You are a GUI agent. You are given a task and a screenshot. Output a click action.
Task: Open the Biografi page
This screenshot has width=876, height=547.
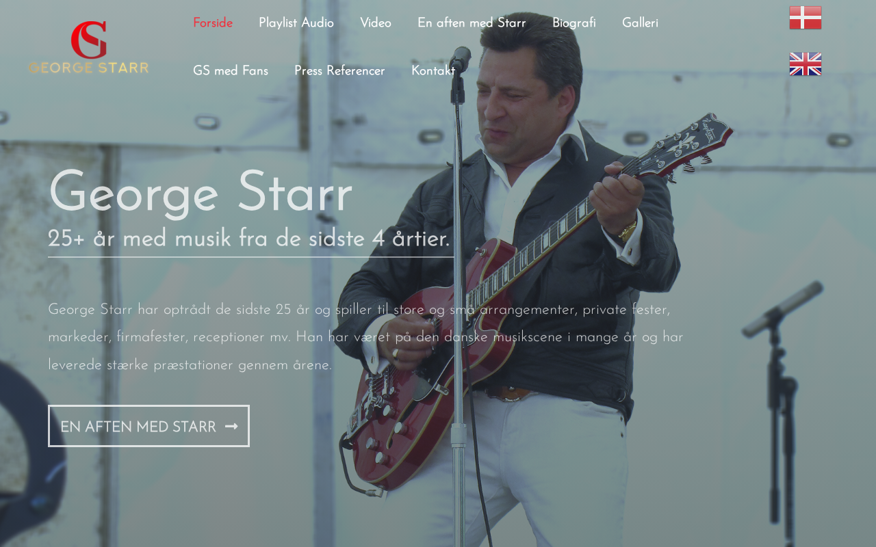574,23
